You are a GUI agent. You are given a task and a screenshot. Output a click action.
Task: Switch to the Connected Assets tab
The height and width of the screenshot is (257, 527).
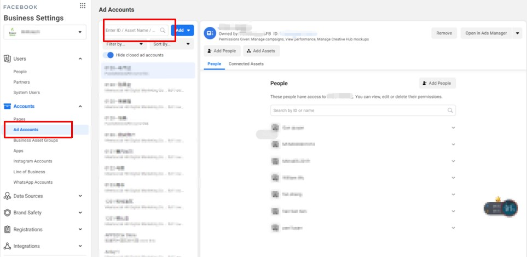[x=246, y=64]
